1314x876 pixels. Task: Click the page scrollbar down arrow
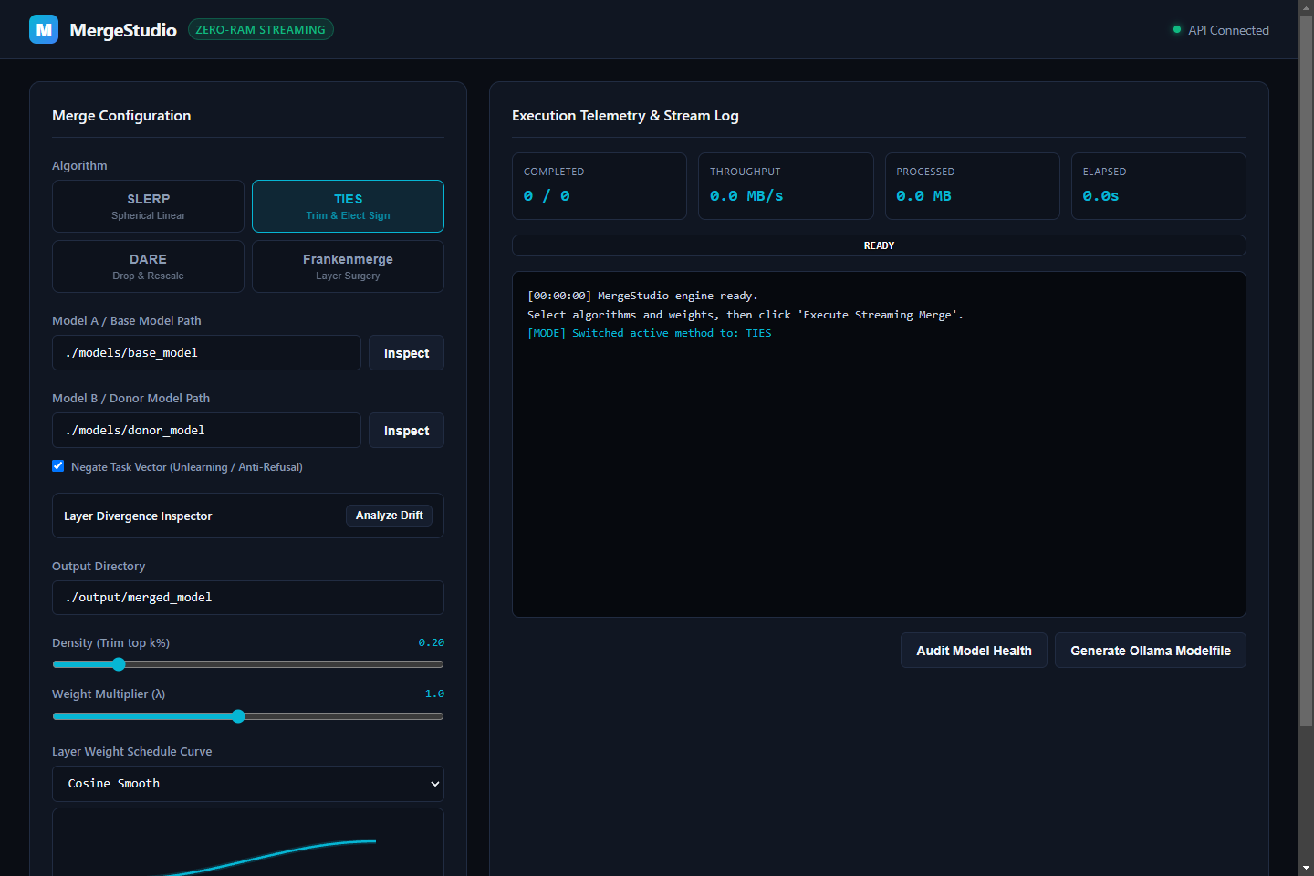click(1306, 868)
